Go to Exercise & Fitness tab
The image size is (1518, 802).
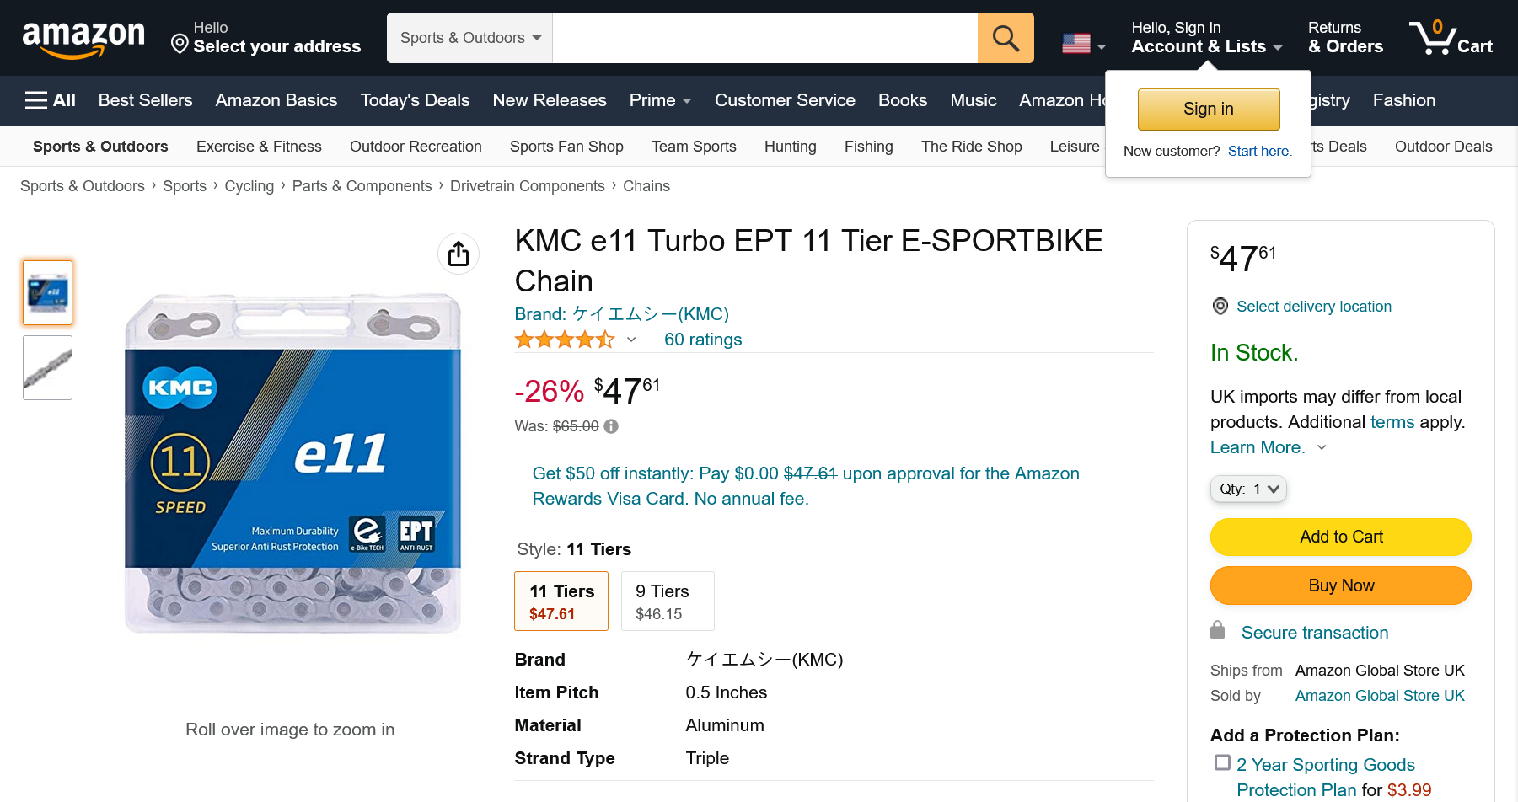click(x=259, y=147)
